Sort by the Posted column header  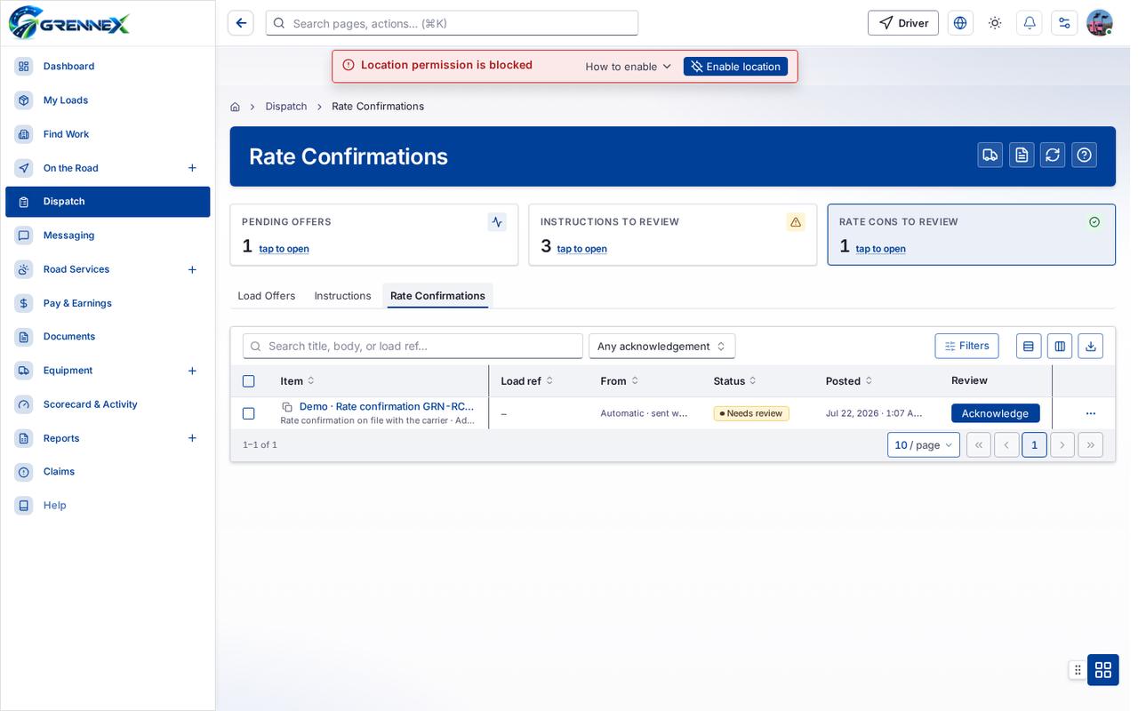[848, 381]
